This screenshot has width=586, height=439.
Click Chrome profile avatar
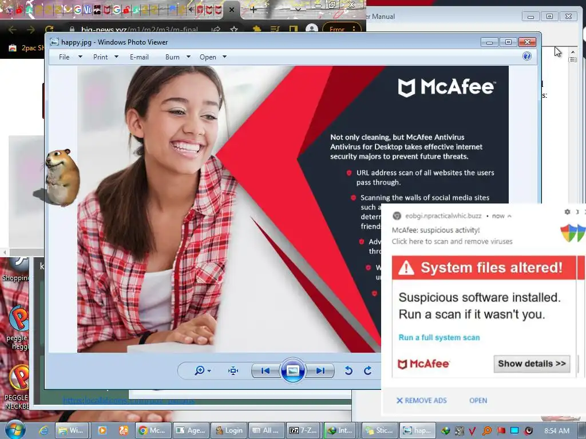(x=312, y=30)
